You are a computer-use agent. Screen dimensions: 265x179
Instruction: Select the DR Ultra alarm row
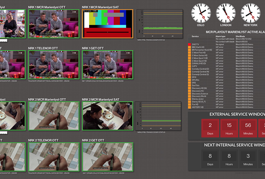tap(227, 80)
